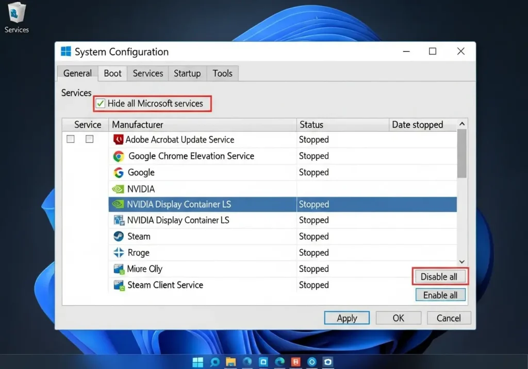Click the icon beside plain Steam row
The height and width of the screenshot is (369, 528).
click(x=119, y=237)
